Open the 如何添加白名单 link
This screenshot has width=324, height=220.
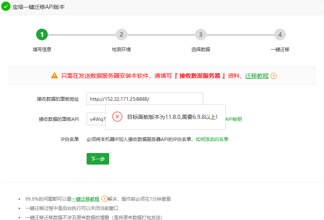(212, 139)
